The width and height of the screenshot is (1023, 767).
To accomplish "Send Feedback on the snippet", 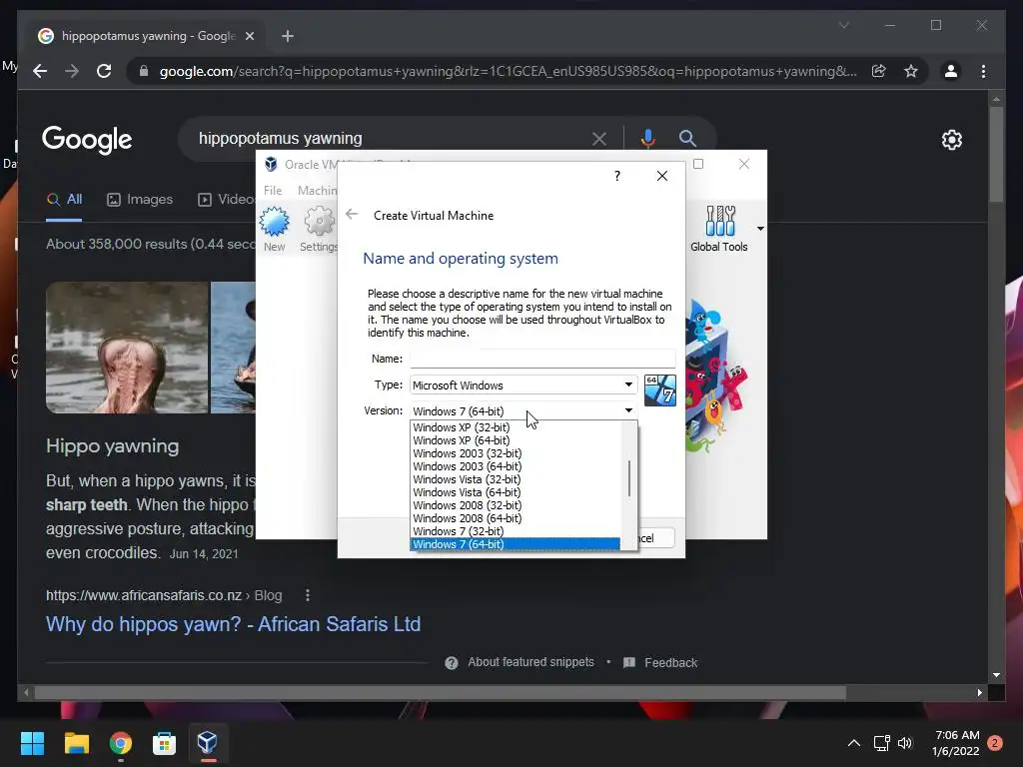I will click(660, 663).
